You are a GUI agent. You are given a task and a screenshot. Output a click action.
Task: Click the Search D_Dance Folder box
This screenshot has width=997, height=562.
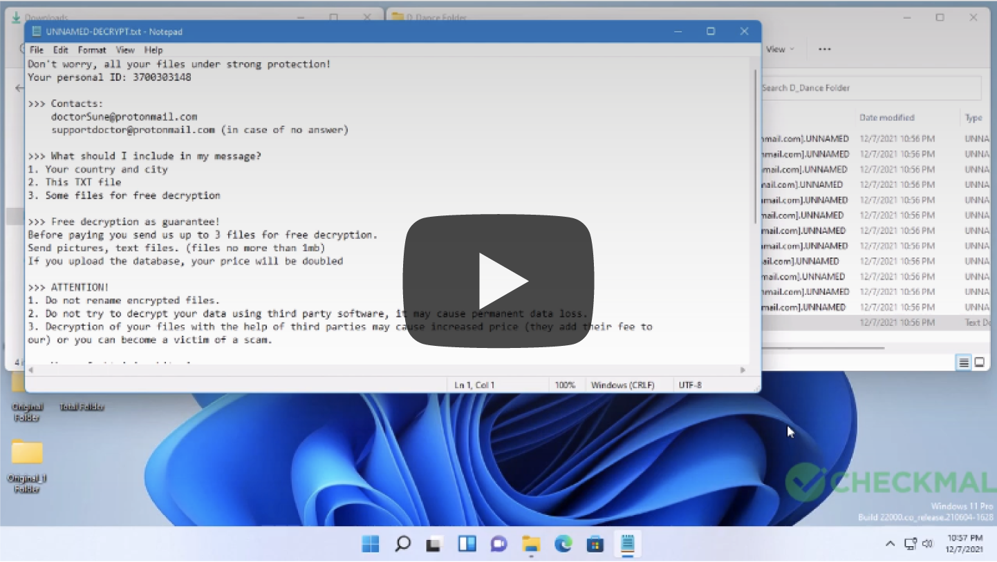point(871,88)
